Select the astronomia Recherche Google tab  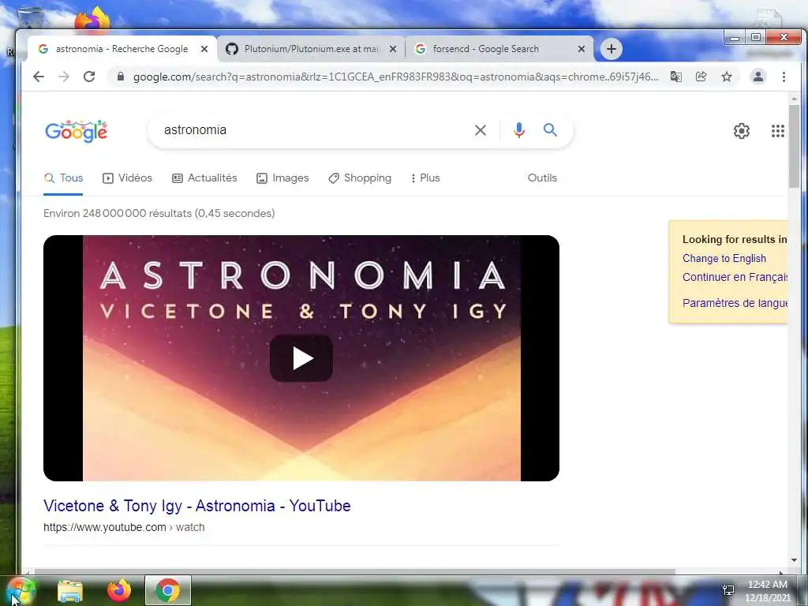[122, 49]
